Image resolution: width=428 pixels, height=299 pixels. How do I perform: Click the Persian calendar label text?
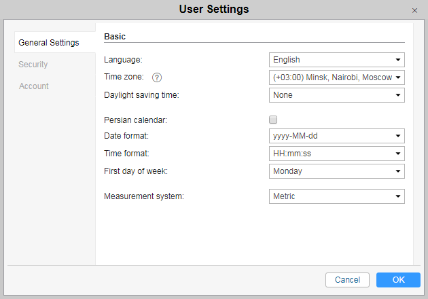pos(135,120)
